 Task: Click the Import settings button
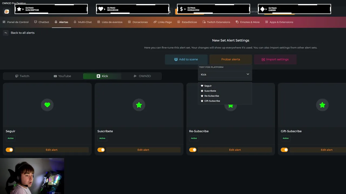pos(275,59)
